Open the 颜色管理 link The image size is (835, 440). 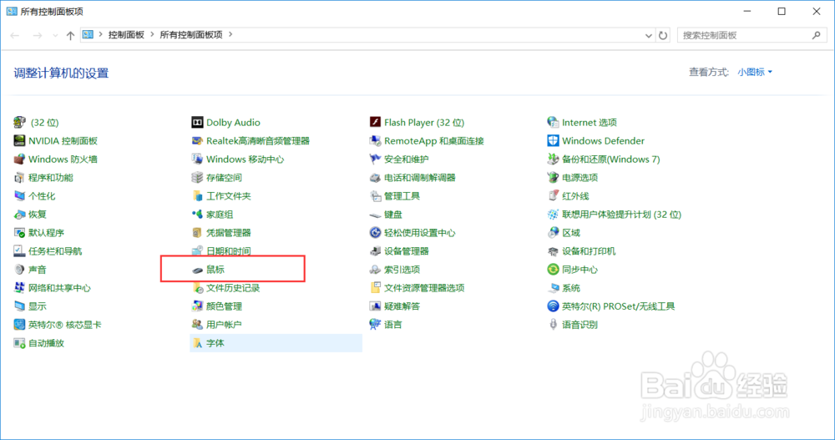tap(224, 306)
